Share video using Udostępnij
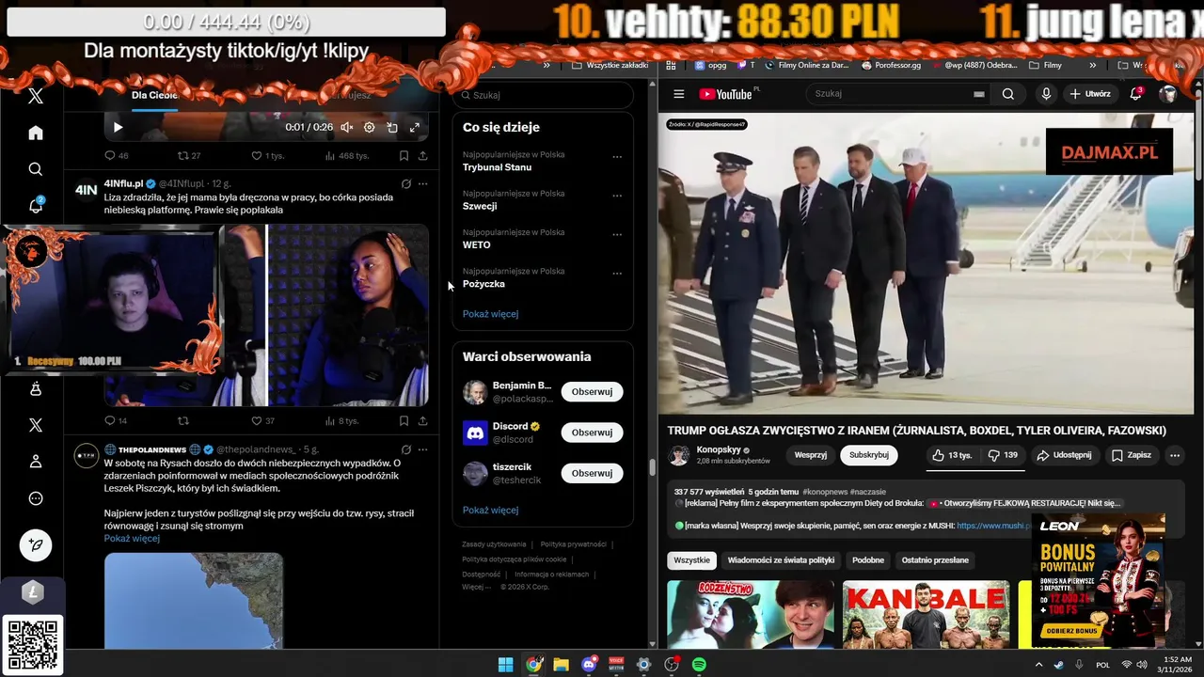Image resolution: width=1204 pixels, height=677 pixels. point(1064,455)
